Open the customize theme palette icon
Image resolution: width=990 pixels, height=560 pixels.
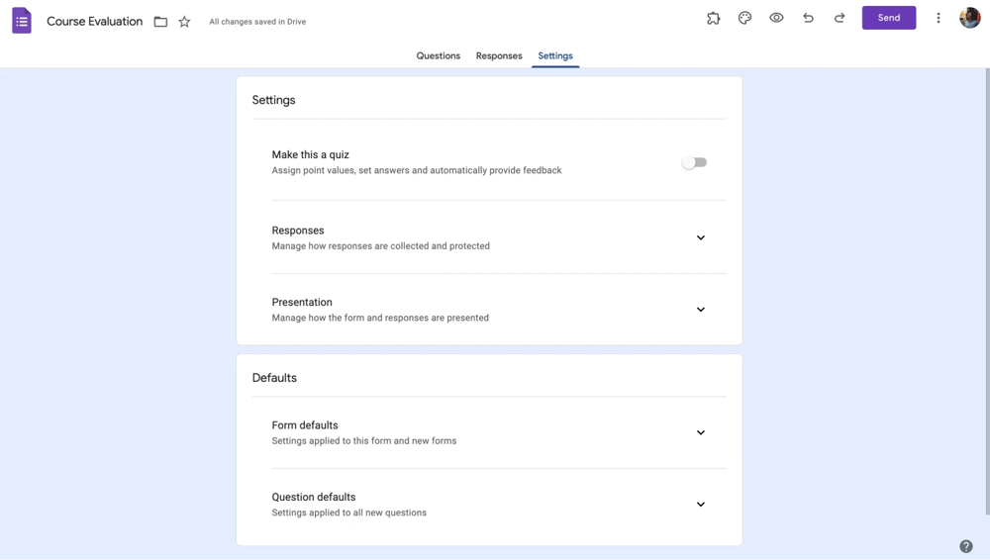744,18
